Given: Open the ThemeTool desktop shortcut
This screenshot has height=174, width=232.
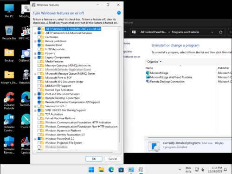Looking at the screenshot, I should coord(25,121).
